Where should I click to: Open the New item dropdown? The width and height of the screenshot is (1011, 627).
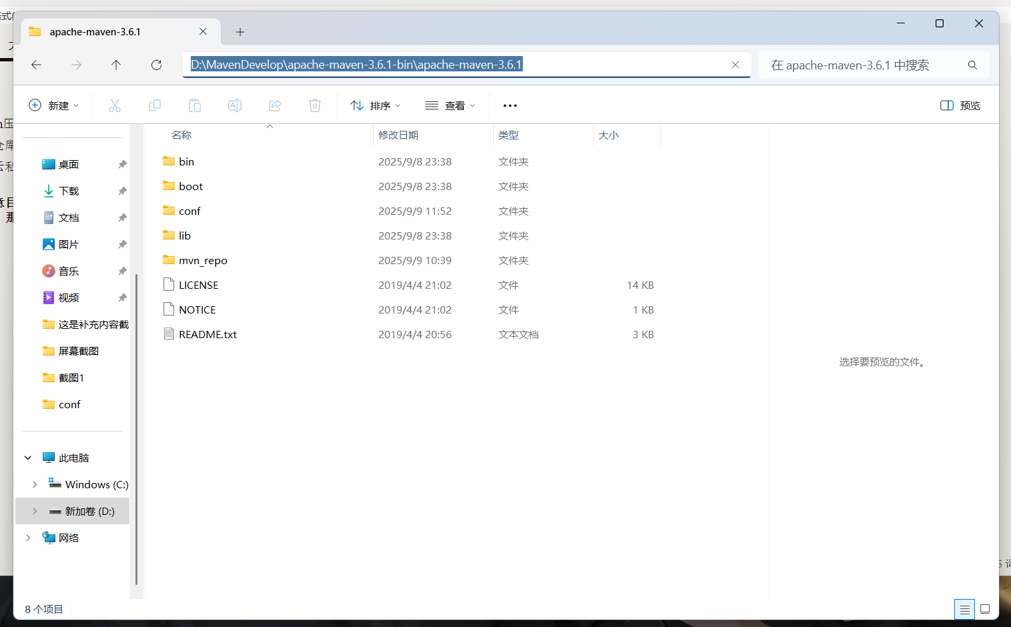tap(54, 105)
